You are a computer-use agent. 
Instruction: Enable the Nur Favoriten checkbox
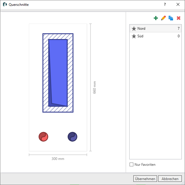click(x=131, y=165)
